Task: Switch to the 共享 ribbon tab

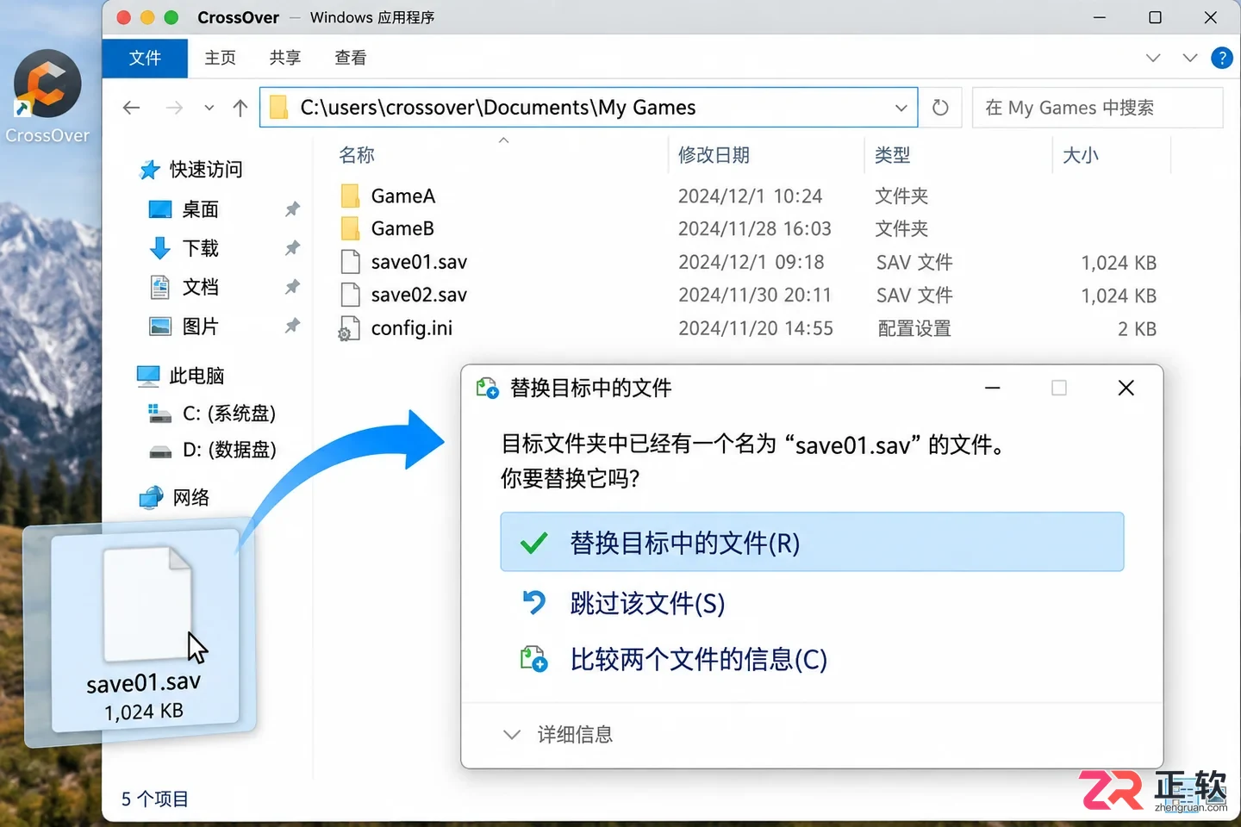Action: point(284,58)
